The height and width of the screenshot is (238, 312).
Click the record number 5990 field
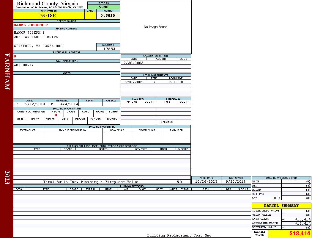tap(104, 7)
